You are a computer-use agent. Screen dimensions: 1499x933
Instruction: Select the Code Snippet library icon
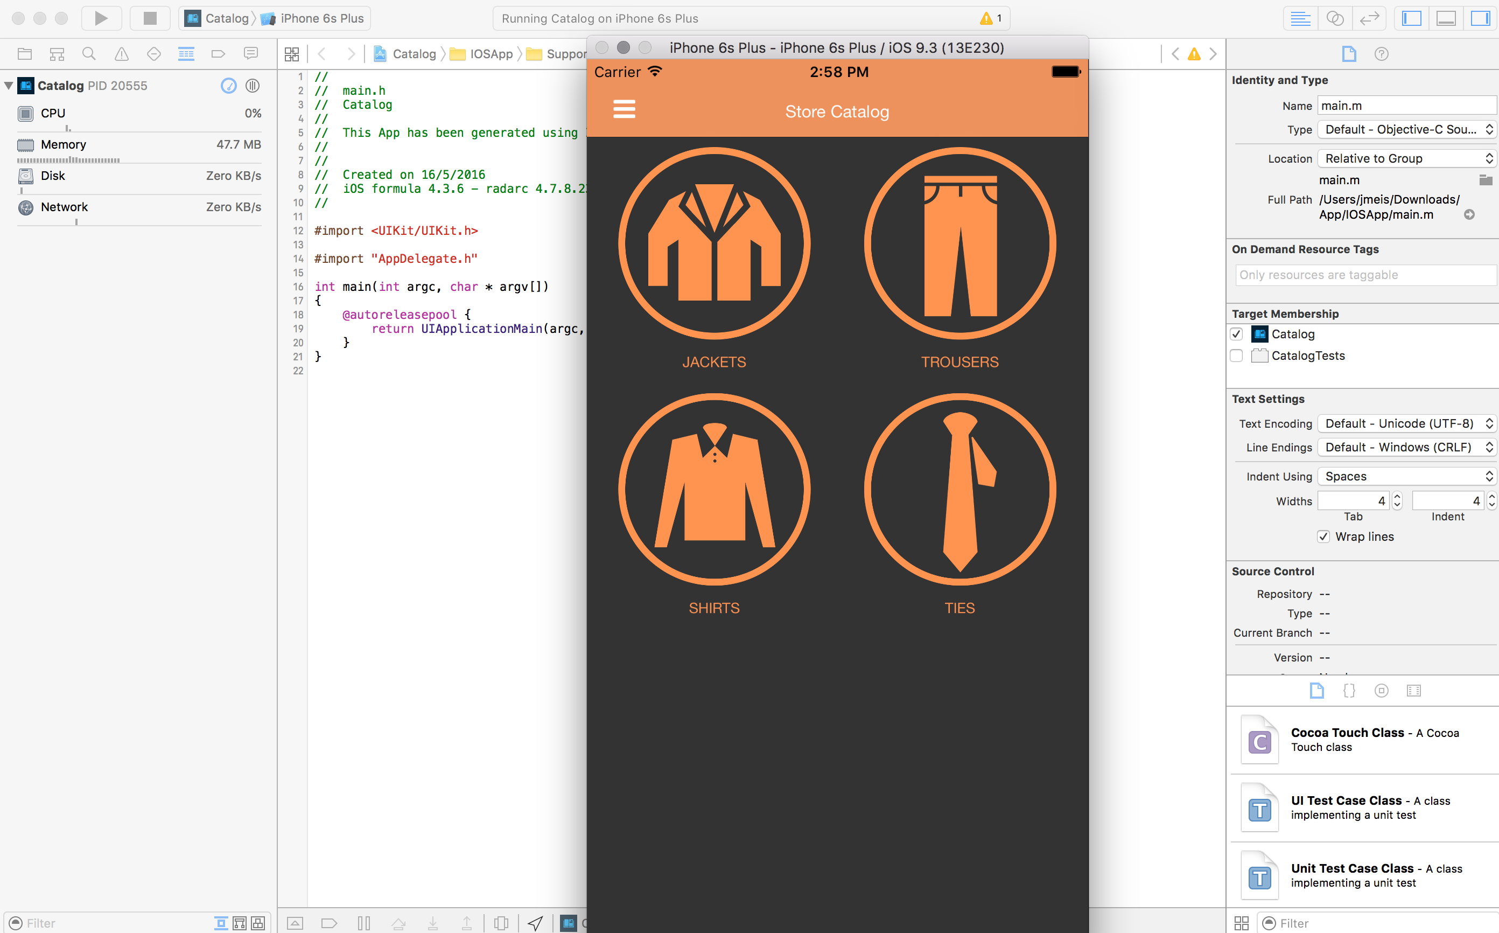(1349, 691)
